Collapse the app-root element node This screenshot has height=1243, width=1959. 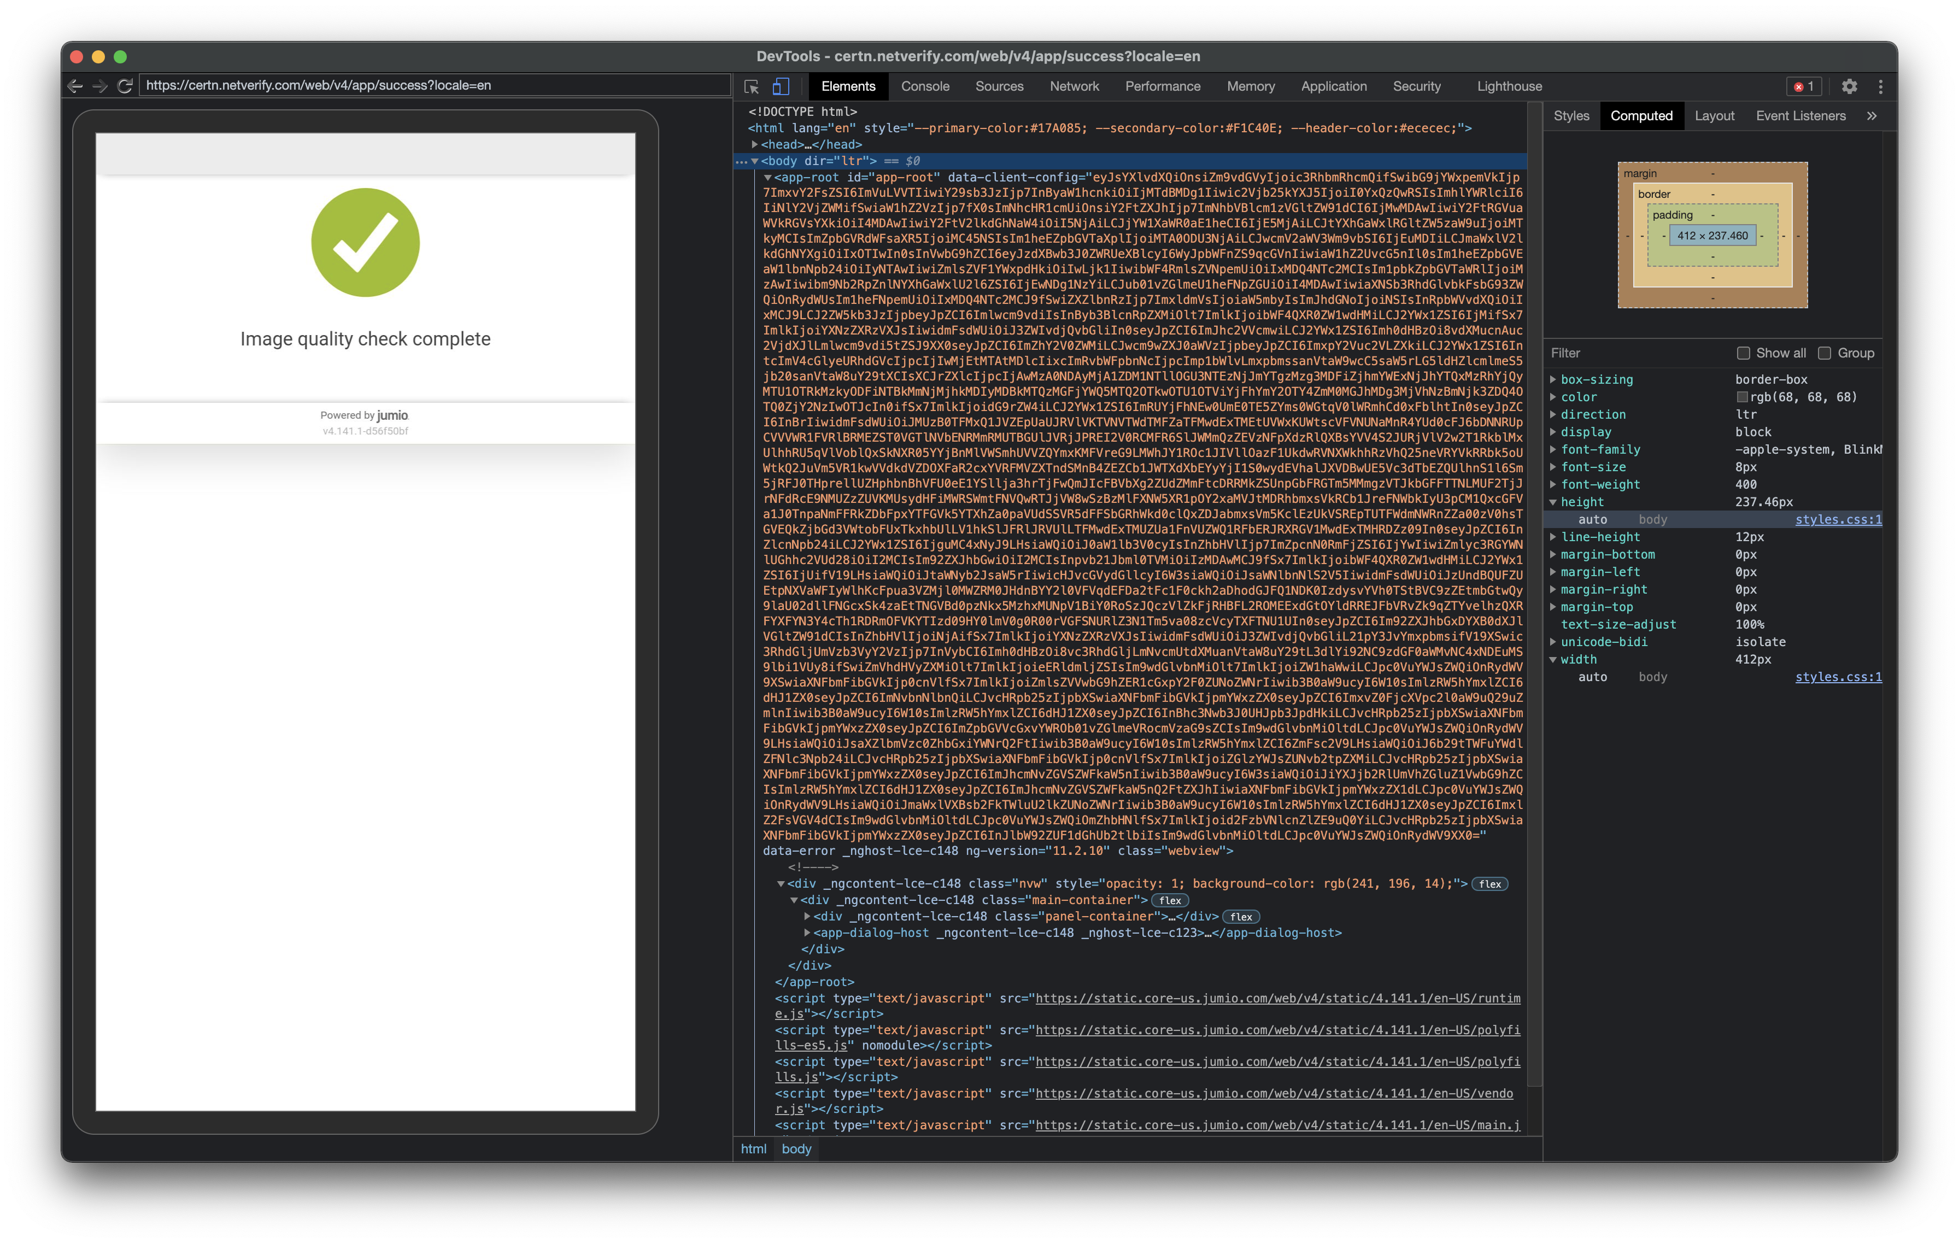click(767, 177)
